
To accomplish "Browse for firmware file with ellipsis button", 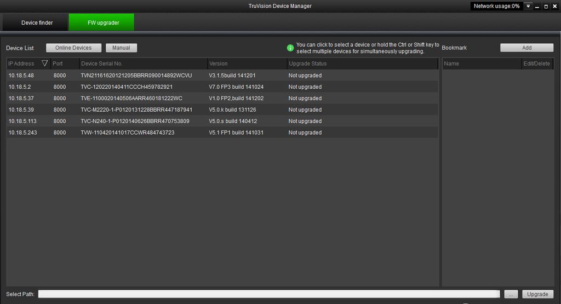I will tap(511, 294).
